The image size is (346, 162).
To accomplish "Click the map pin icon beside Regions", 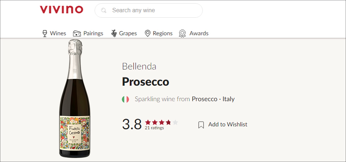I will click(x=147, y=33).
